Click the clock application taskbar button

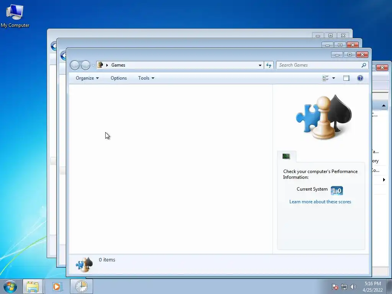pos(82,286)
